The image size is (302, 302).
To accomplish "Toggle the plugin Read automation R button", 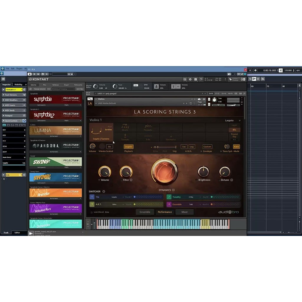I will 34,74.
